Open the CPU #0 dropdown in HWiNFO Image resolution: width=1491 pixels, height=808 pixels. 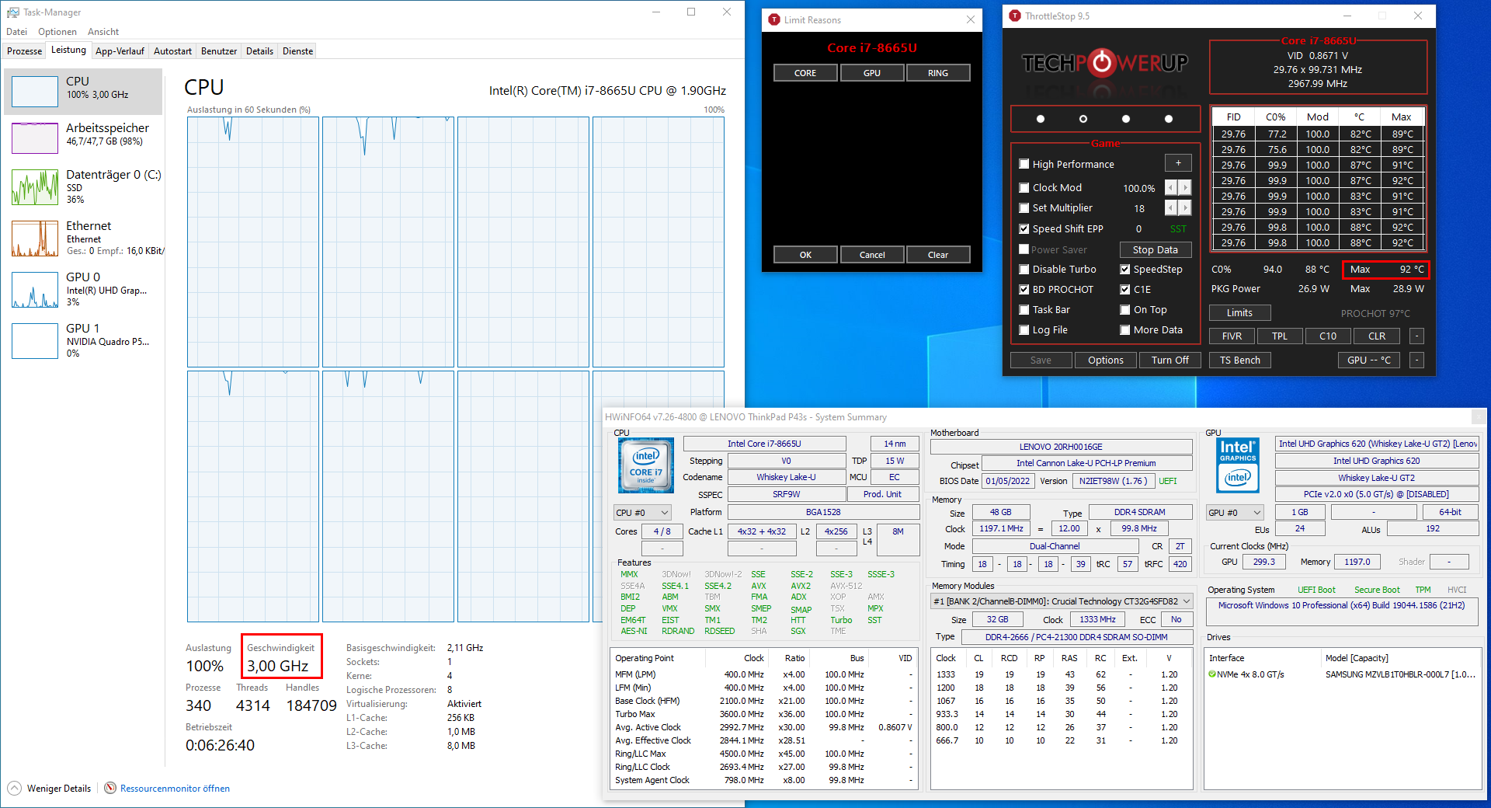pos(642,513)
